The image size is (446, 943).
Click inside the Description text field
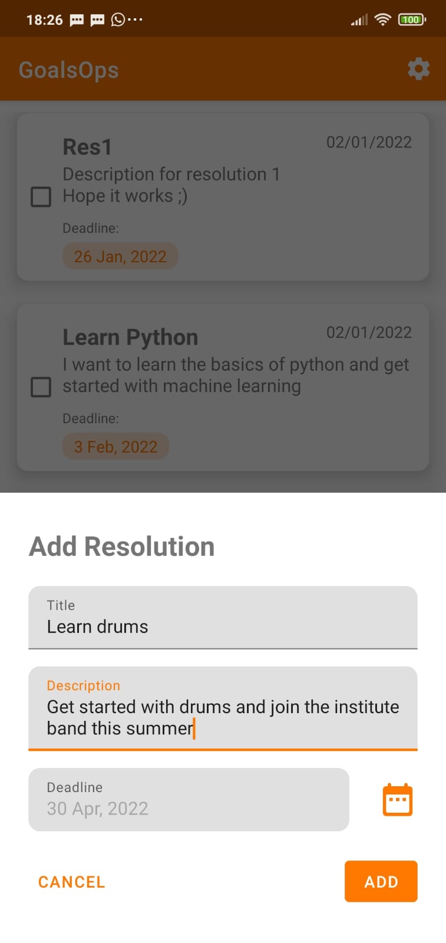(223, 708)
